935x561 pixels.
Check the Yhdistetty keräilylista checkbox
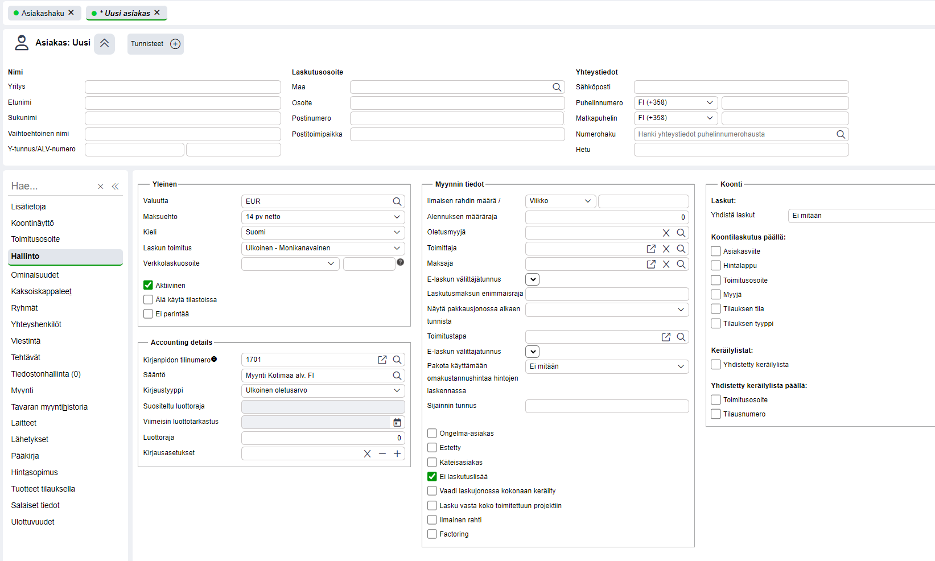pyautogui.click(x=716, y=364)
